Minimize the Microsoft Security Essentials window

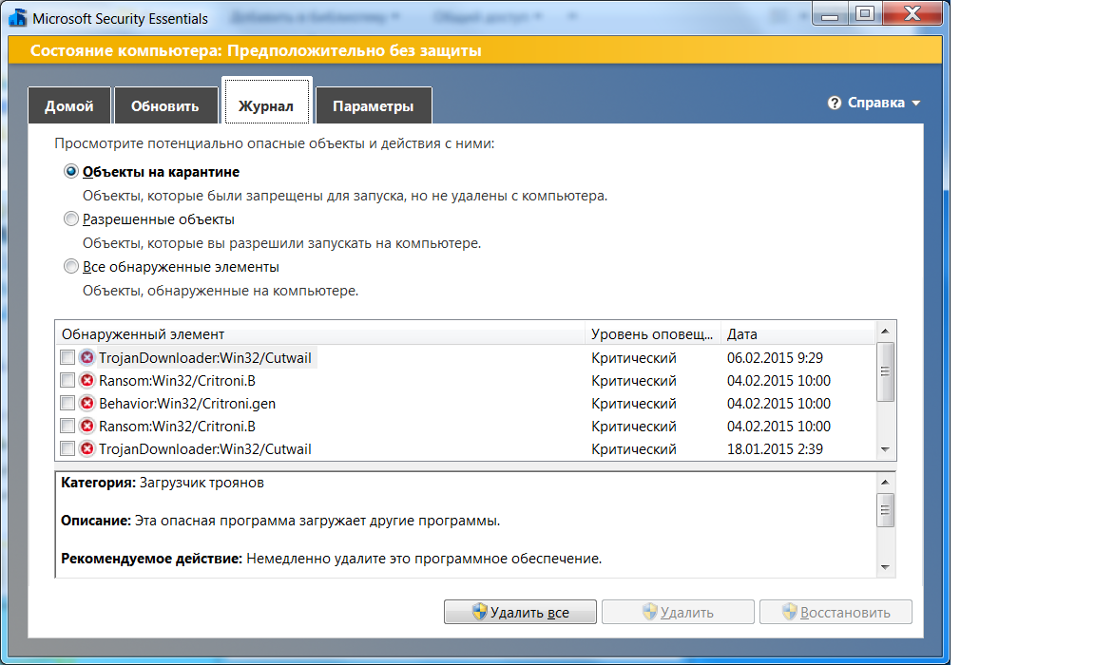830,14
